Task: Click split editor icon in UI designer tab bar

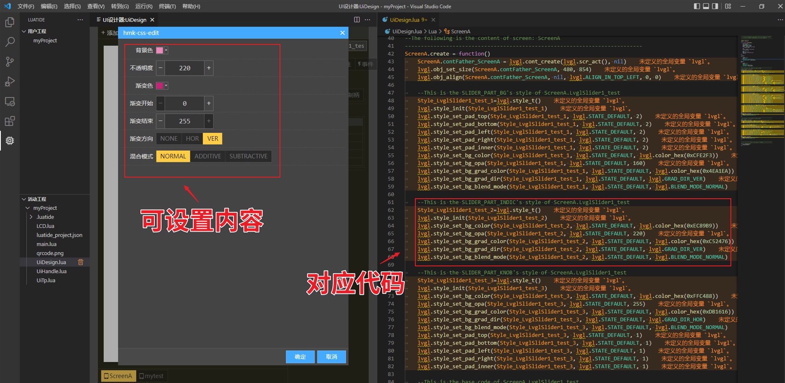Action: tap(357, 20)
